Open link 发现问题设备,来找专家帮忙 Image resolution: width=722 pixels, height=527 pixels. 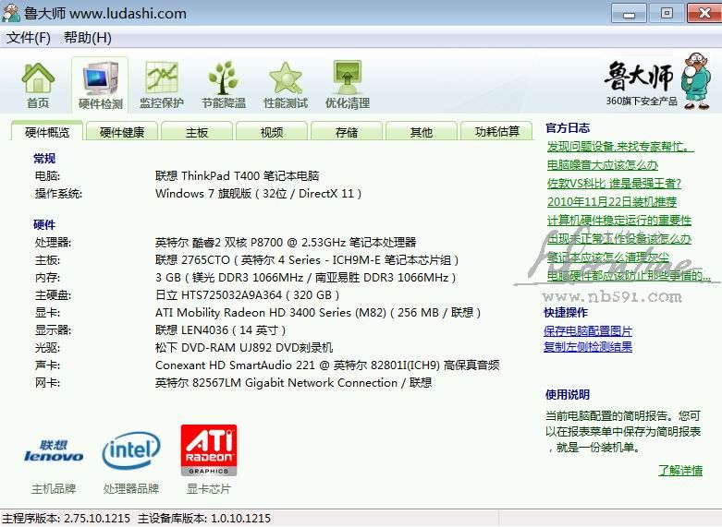[x=619, y=147]
